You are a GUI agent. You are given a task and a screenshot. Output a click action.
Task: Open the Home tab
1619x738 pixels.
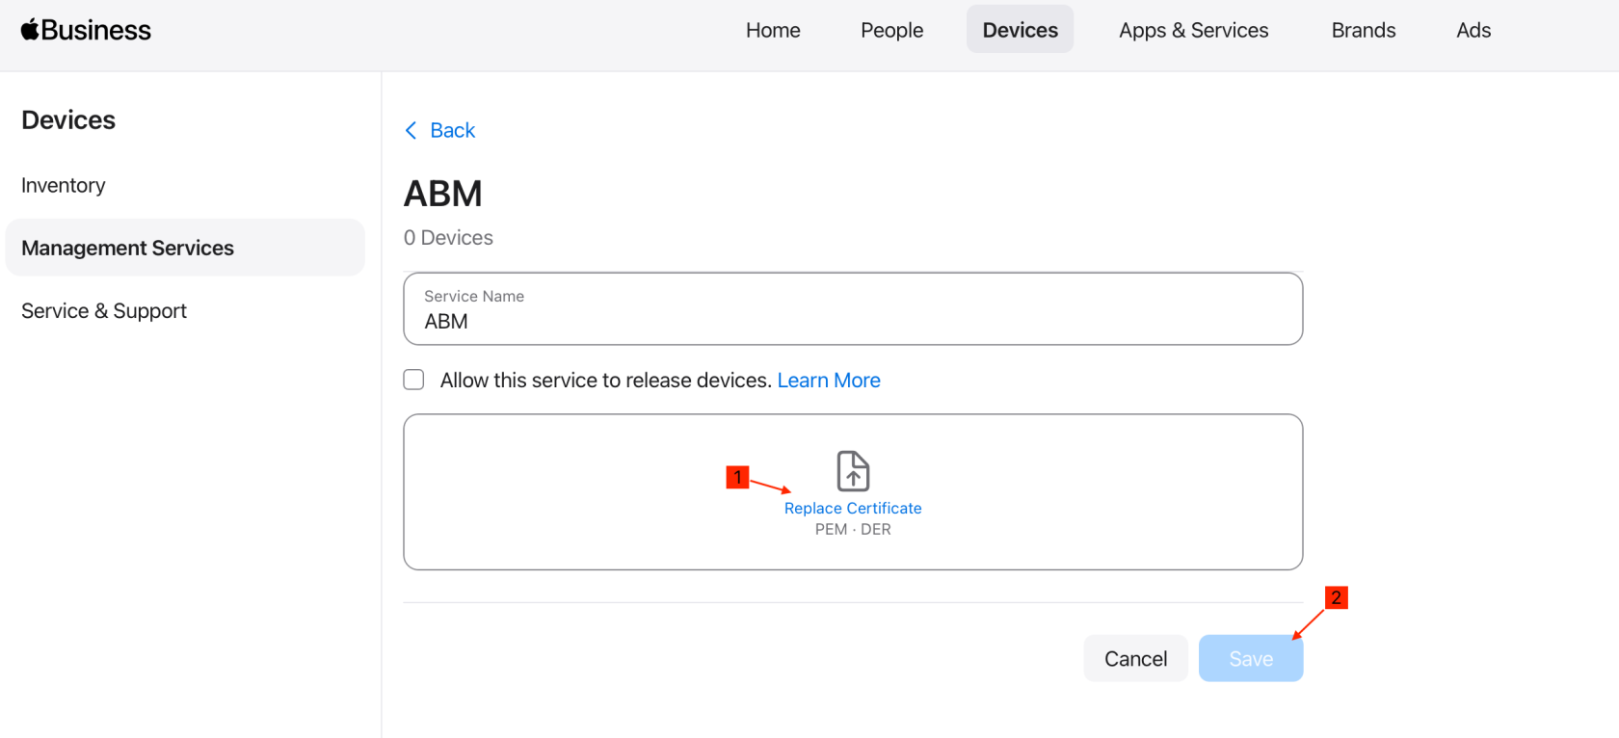(773, 30)
